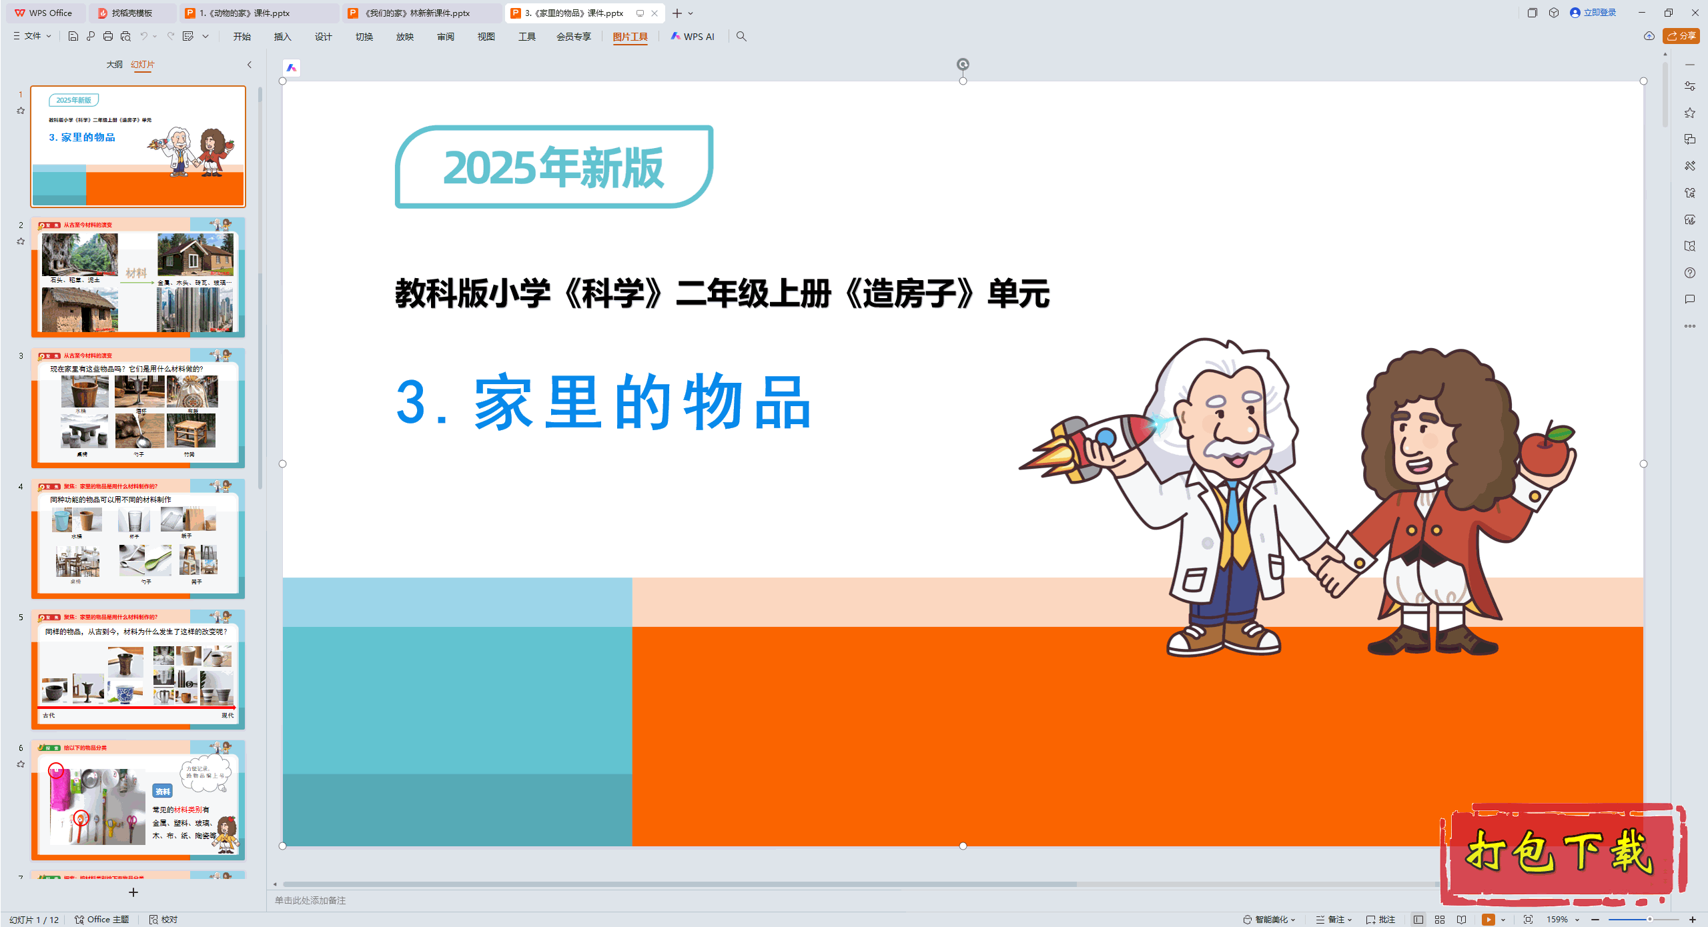This screenshot has height=927, width=1708.
Task: Click the help question-mark icon in right sidebar
Action: point(1690,273)
